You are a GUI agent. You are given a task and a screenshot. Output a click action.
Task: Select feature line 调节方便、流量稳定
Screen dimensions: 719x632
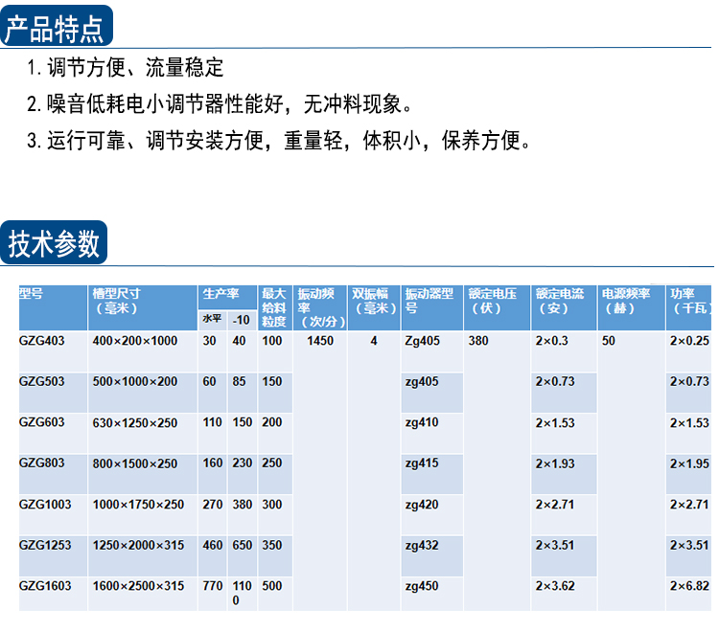pyautogui.click(x=125, y=68)
